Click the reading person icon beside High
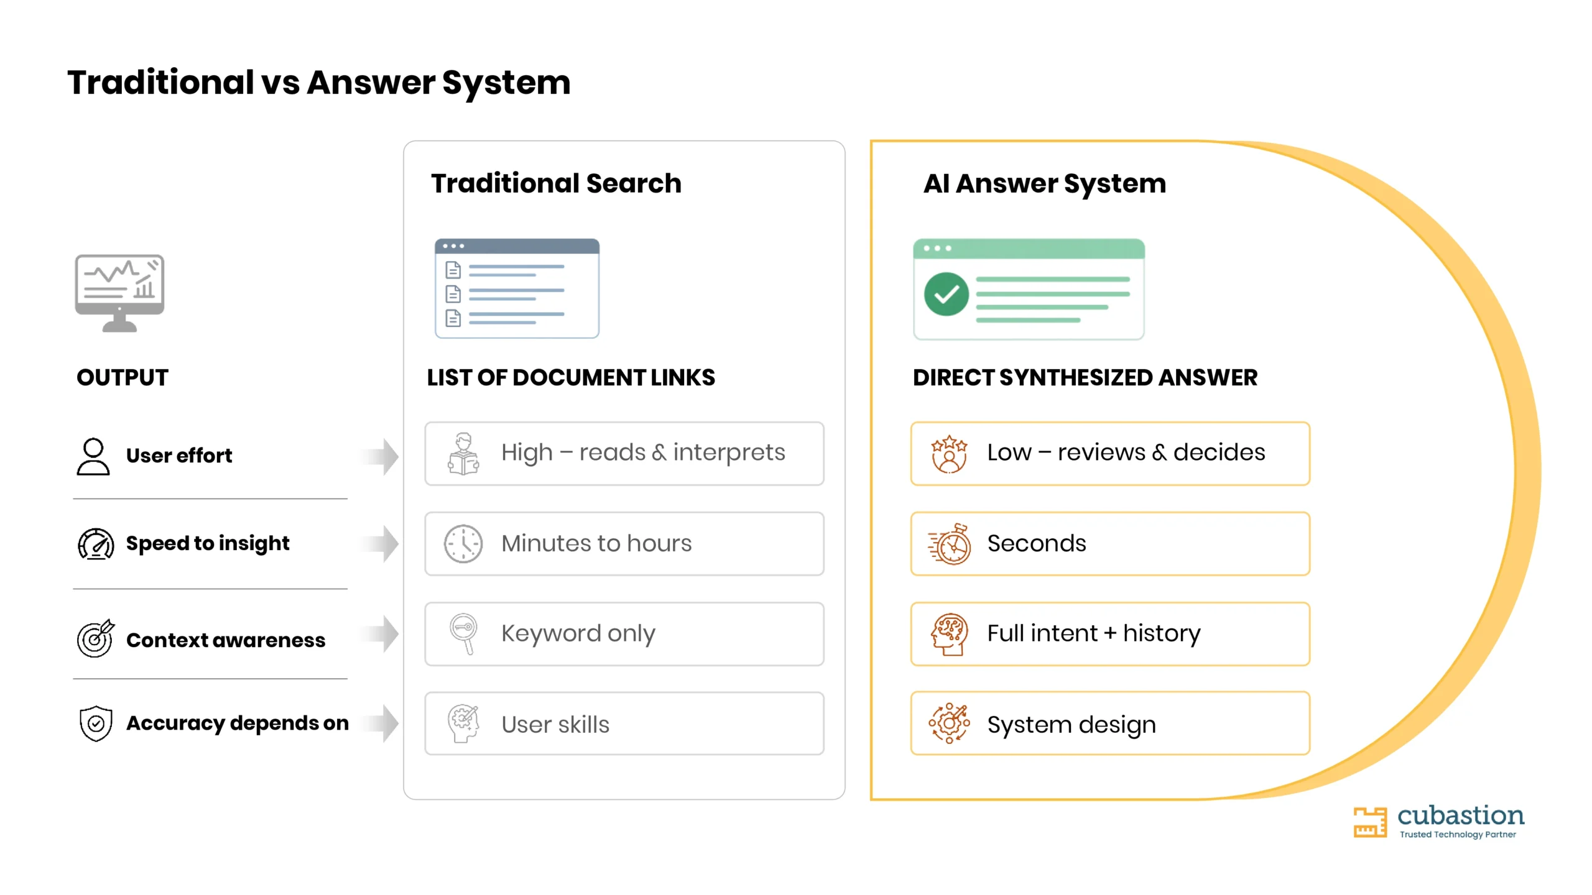This screenshot has width=1592, height=895. click(x=463, y=454)
